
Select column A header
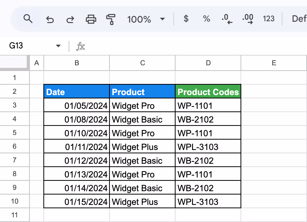(x=37, y=63)
